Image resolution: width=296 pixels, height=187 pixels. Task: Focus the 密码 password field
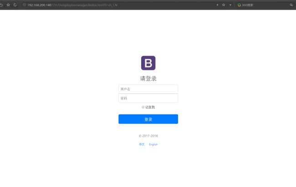148,98
